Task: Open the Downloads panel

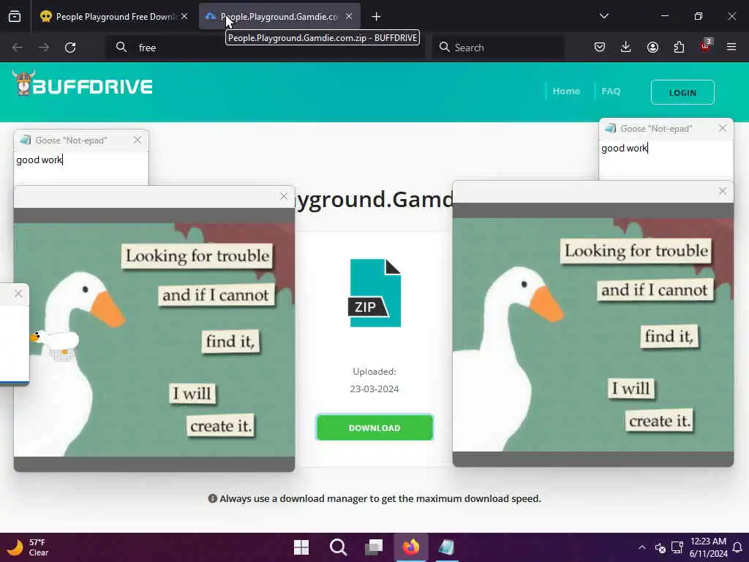Action: (626, 47)
